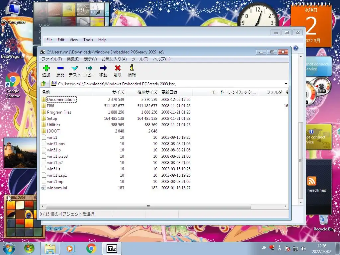Click the Info (情報) toolbar icon
Screen dimensions: 340x255
pyautogui.click(x=131, y=68)
